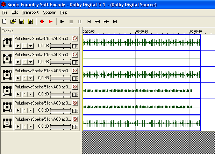
Task: Click the '1' button on Center track
Action: (x=25, y=62)
